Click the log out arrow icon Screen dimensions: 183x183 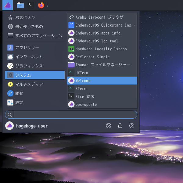[132, 126]
